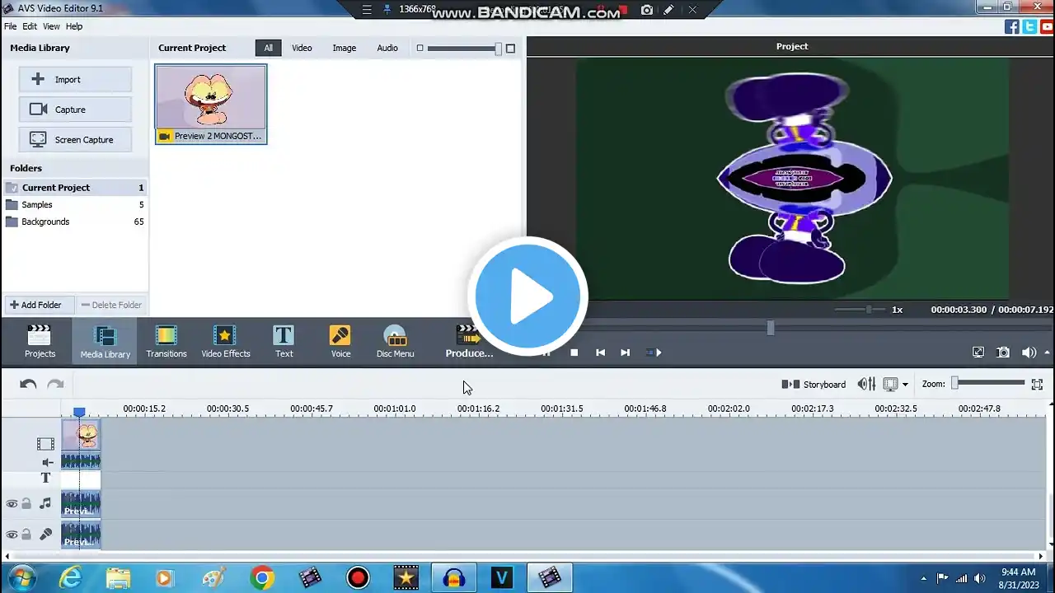Open the Facebook link icon

point(1012,26)
